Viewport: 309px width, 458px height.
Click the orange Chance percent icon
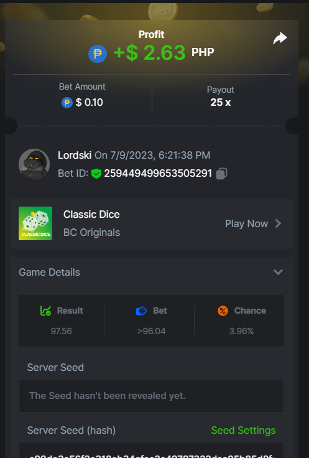tap(223, 311)
